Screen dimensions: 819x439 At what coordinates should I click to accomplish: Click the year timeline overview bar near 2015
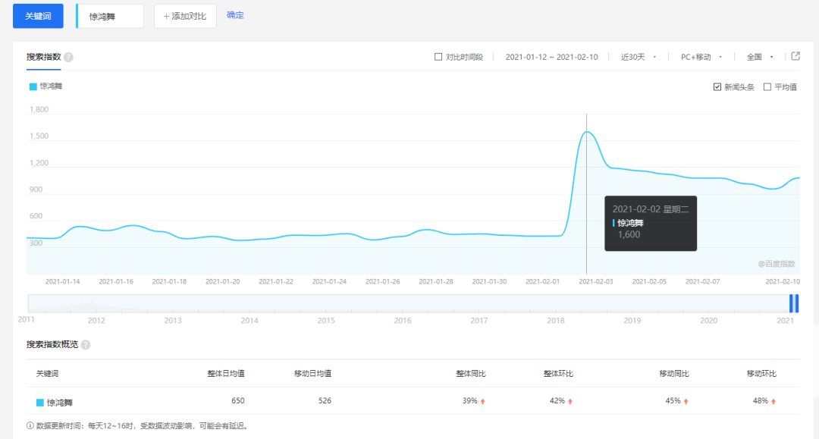tap(326, 303)
